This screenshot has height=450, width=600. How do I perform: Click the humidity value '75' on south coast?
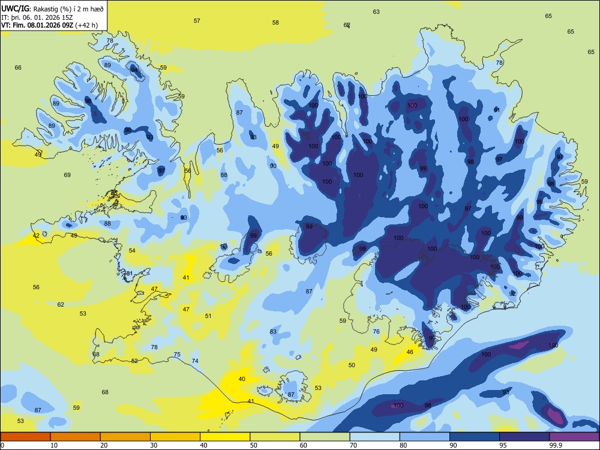pyautogui.click(x=177, y=355)
